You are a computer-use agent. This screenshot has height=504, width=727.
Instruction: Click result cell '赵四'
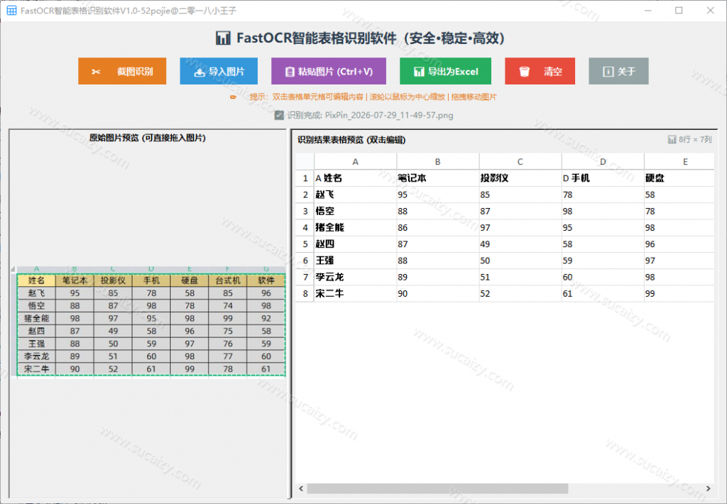coord(355,244)
